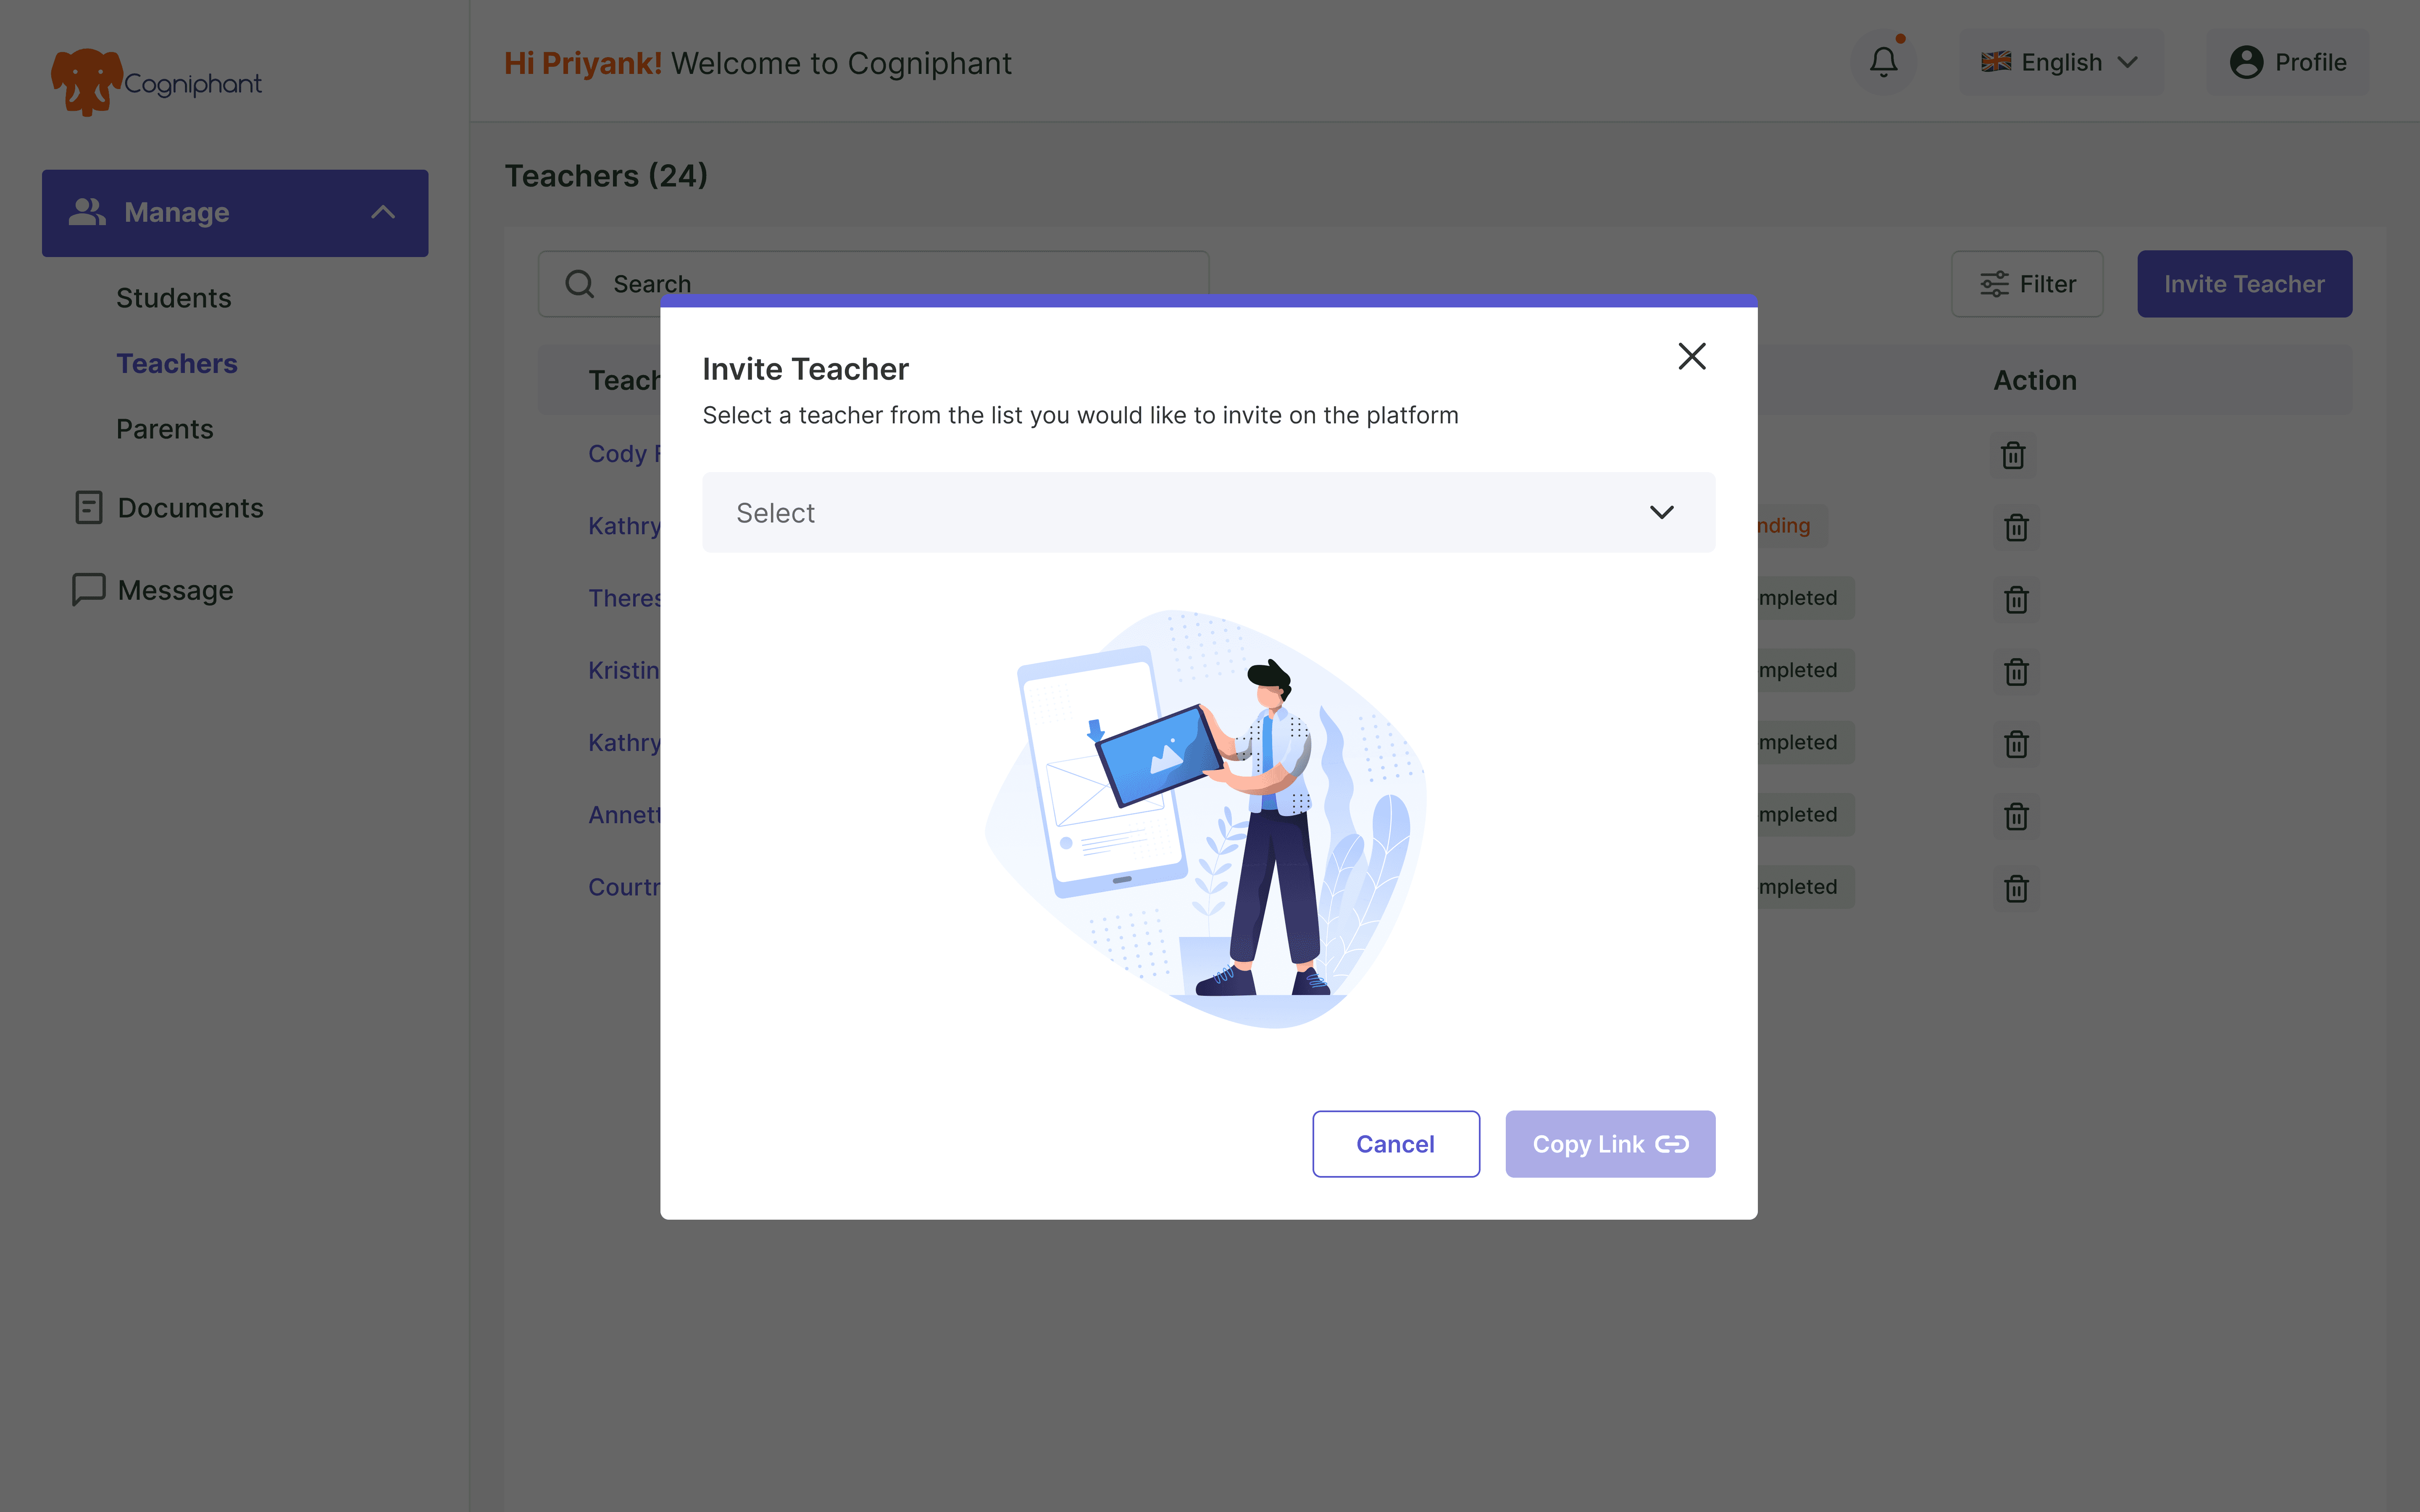The image size is (2420, 1512).
Task: Delete teacher Cody using trash icon
Action: click(2013, 455)
